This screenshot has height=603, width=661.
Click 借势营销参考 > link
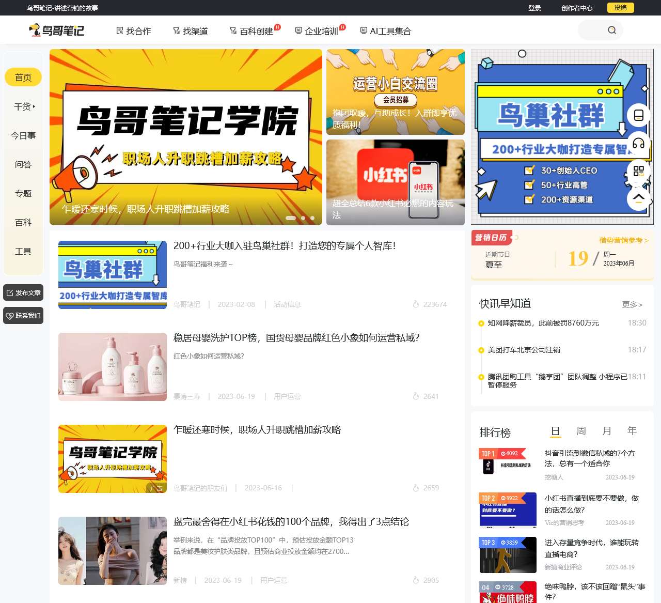623,240
